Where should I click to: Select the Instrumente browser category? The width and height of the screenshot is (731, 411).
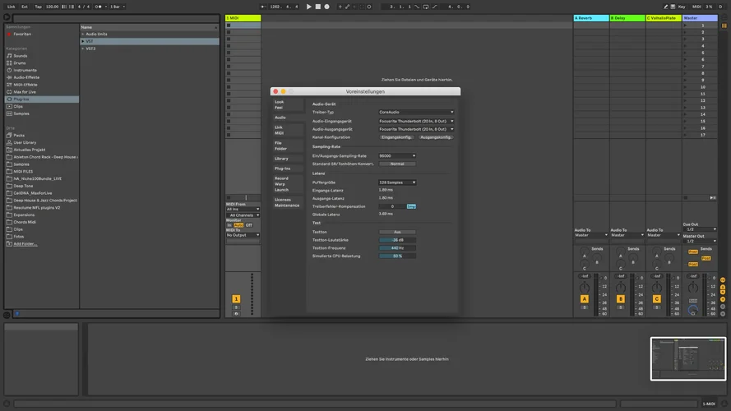click(25, 70)
